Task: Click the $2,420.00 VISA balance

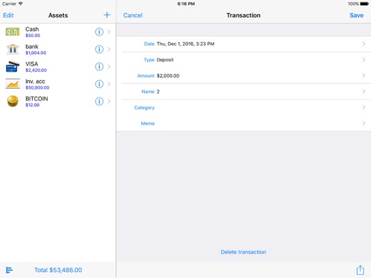Action: coord(36,71)
